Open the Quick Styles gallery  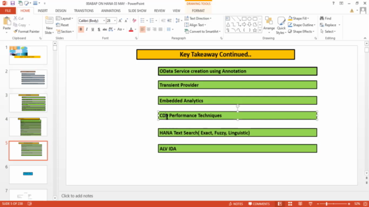tap(281, 25)
